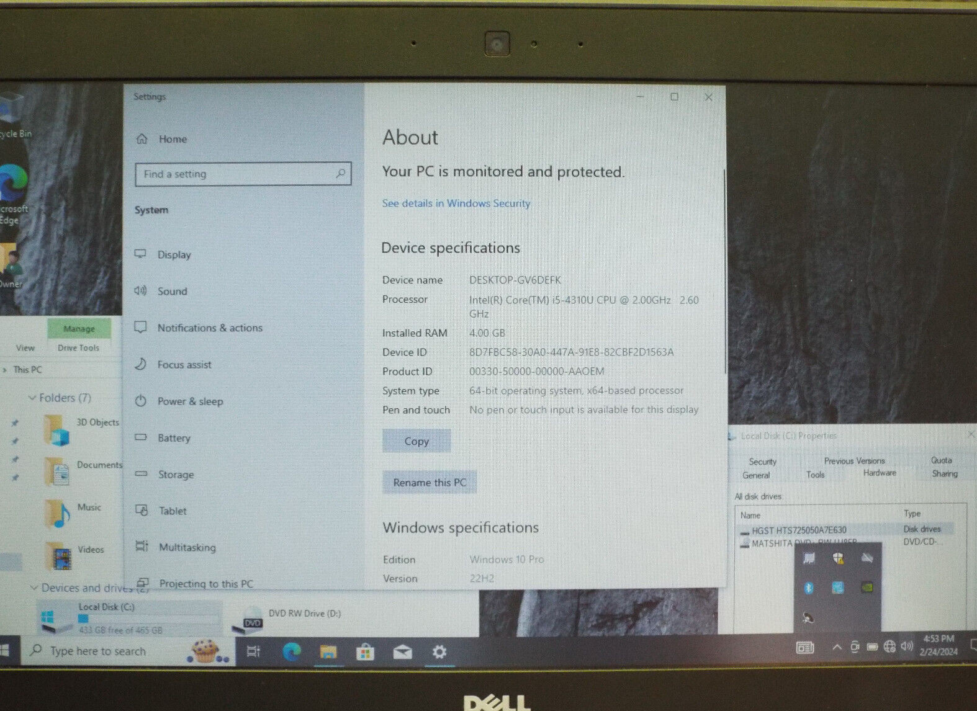Expand the This PC breadcrumb arrow
Image resolution: width=977 pixels, height=711 pixels.
pyautogui.click(x=5, y=370)
